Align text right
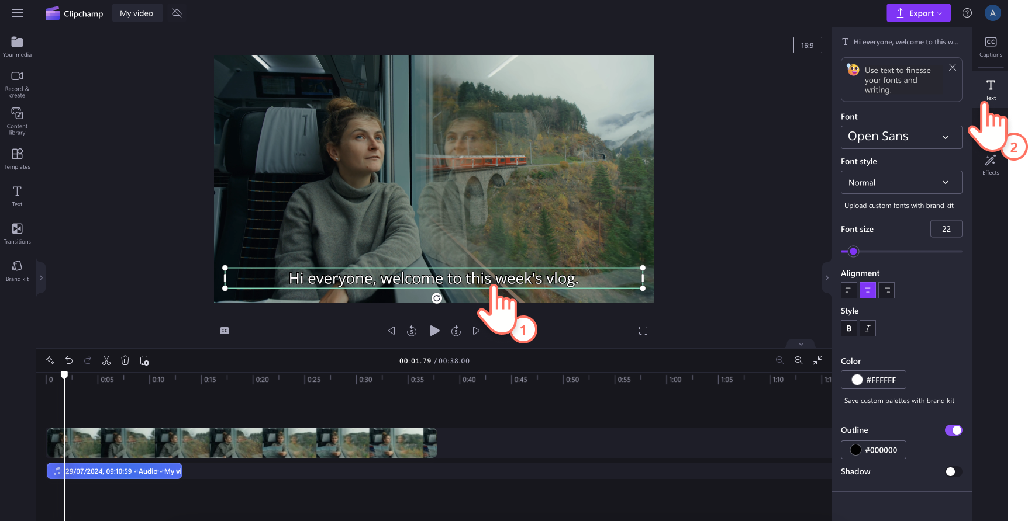This screenshot has width=1028, height=521. (x=886, y=290)
